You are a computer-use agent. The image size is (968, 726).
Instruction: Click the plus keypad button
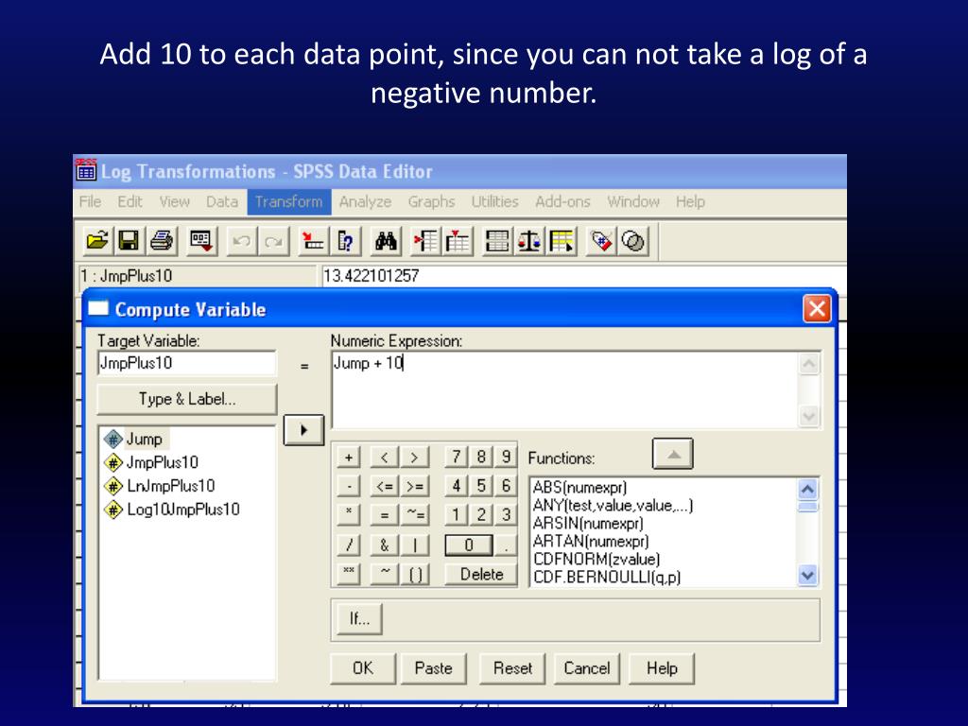[x=349, y=458]
